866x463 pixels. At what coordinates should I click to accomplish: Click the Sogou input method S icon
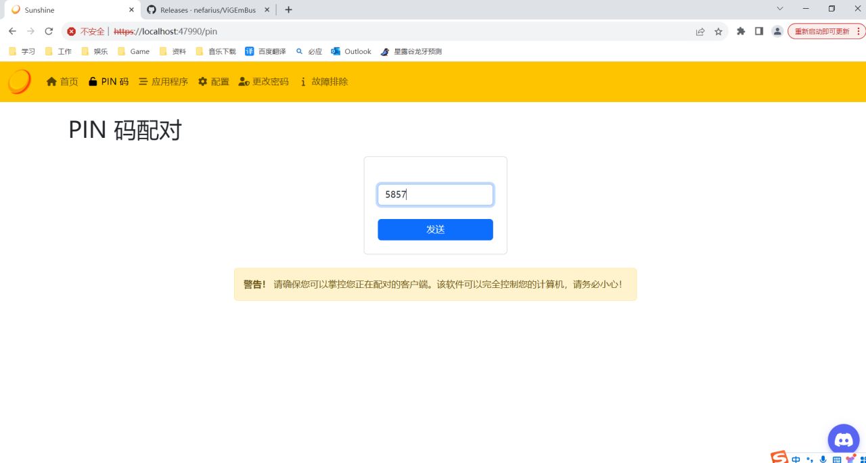[x=779, y=458]
